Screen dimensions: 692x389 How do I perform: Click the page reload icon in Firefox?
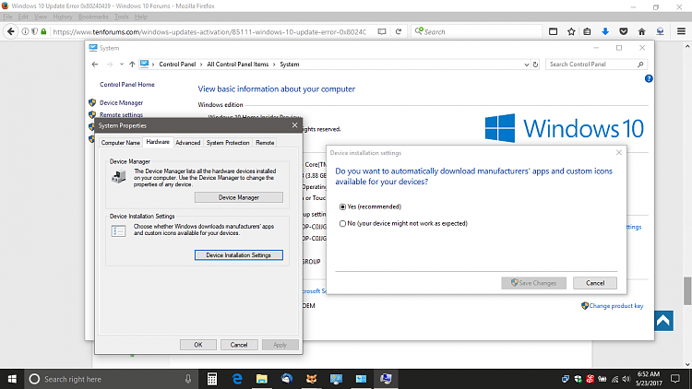tap(399, 31)
